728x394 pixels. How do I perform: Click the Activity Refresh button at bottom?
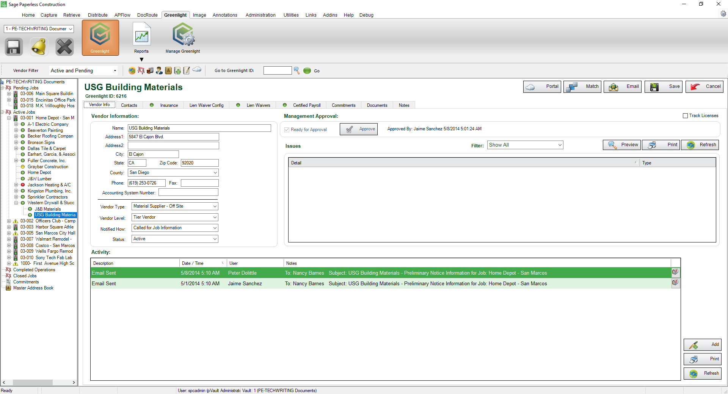click(x=703, y=374)
